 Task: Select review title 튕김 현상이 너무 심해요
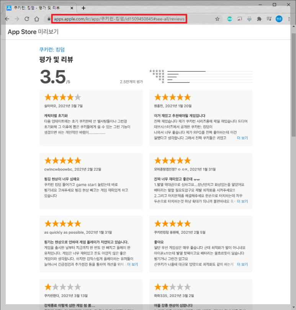click(62, 179)
